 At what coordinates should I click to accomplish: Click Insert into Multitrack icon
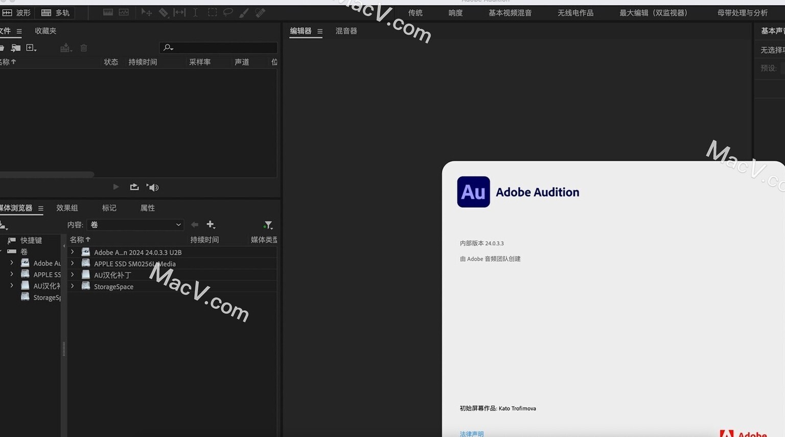click(65, 48)
